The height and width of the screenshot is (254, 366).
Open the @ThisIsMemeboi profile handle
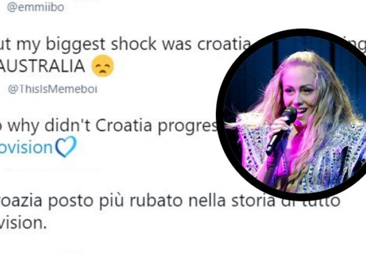pos(53,89)
